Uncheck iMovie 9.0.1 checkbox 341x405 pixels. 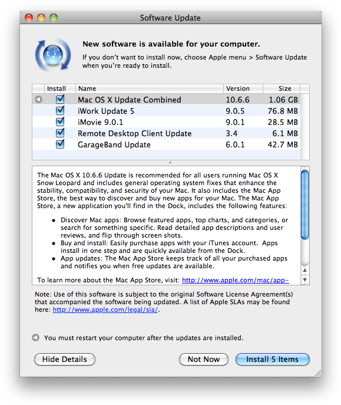(x=60, y=121)
